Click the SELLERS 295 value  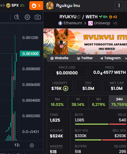pos(123,152)
